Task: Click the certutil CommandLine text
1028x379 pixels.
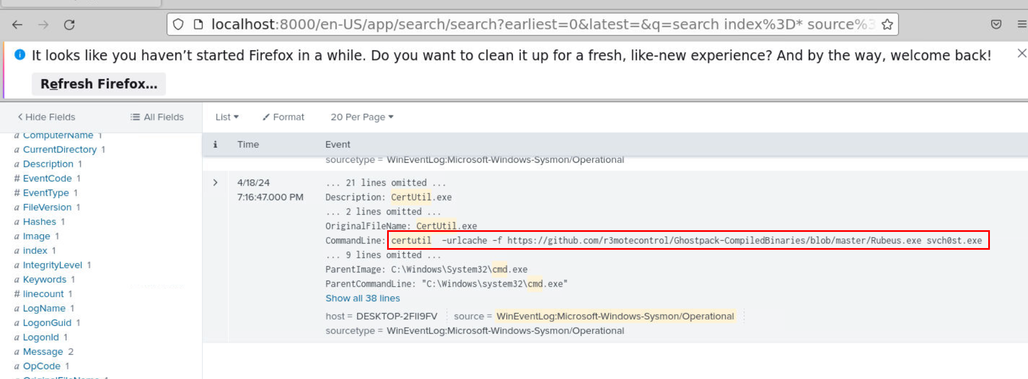Action: point(686,241)
